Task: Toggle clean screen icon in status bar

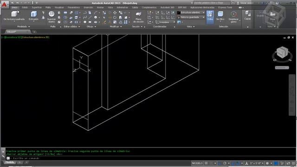Action: point(288,163)
